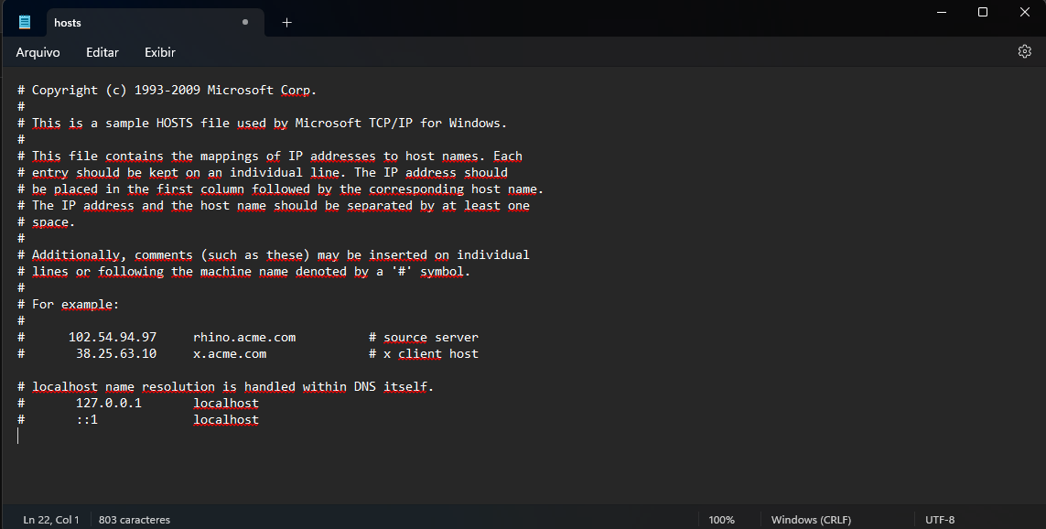Click the 100% zoom level indicator

click(x=721, y=520)
